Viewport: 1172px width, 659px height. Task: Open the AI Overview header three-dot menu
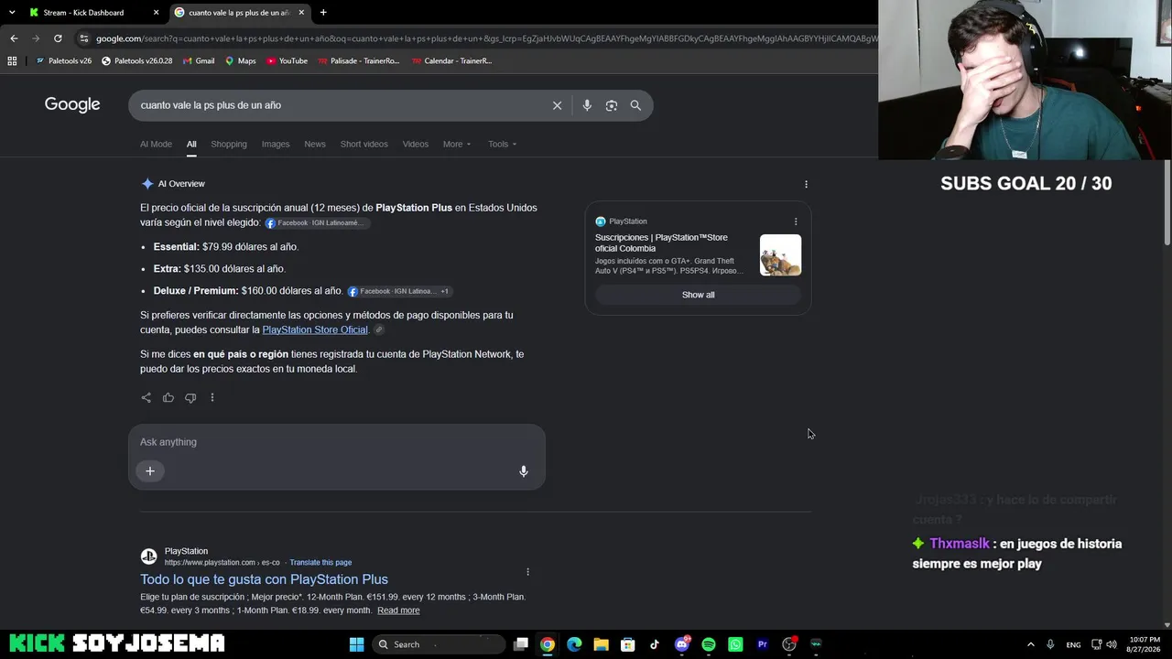(806, 184)
